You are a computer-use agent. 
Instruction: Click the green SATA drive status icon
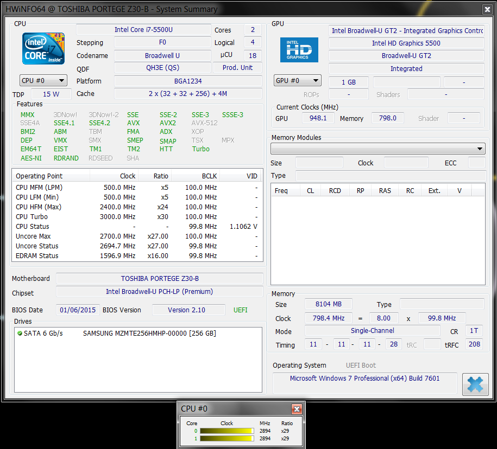point(20,333)
